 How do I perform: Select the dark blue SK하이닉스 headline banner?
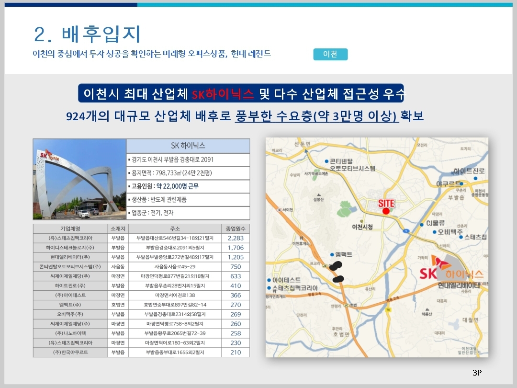[x=241, y=93]
